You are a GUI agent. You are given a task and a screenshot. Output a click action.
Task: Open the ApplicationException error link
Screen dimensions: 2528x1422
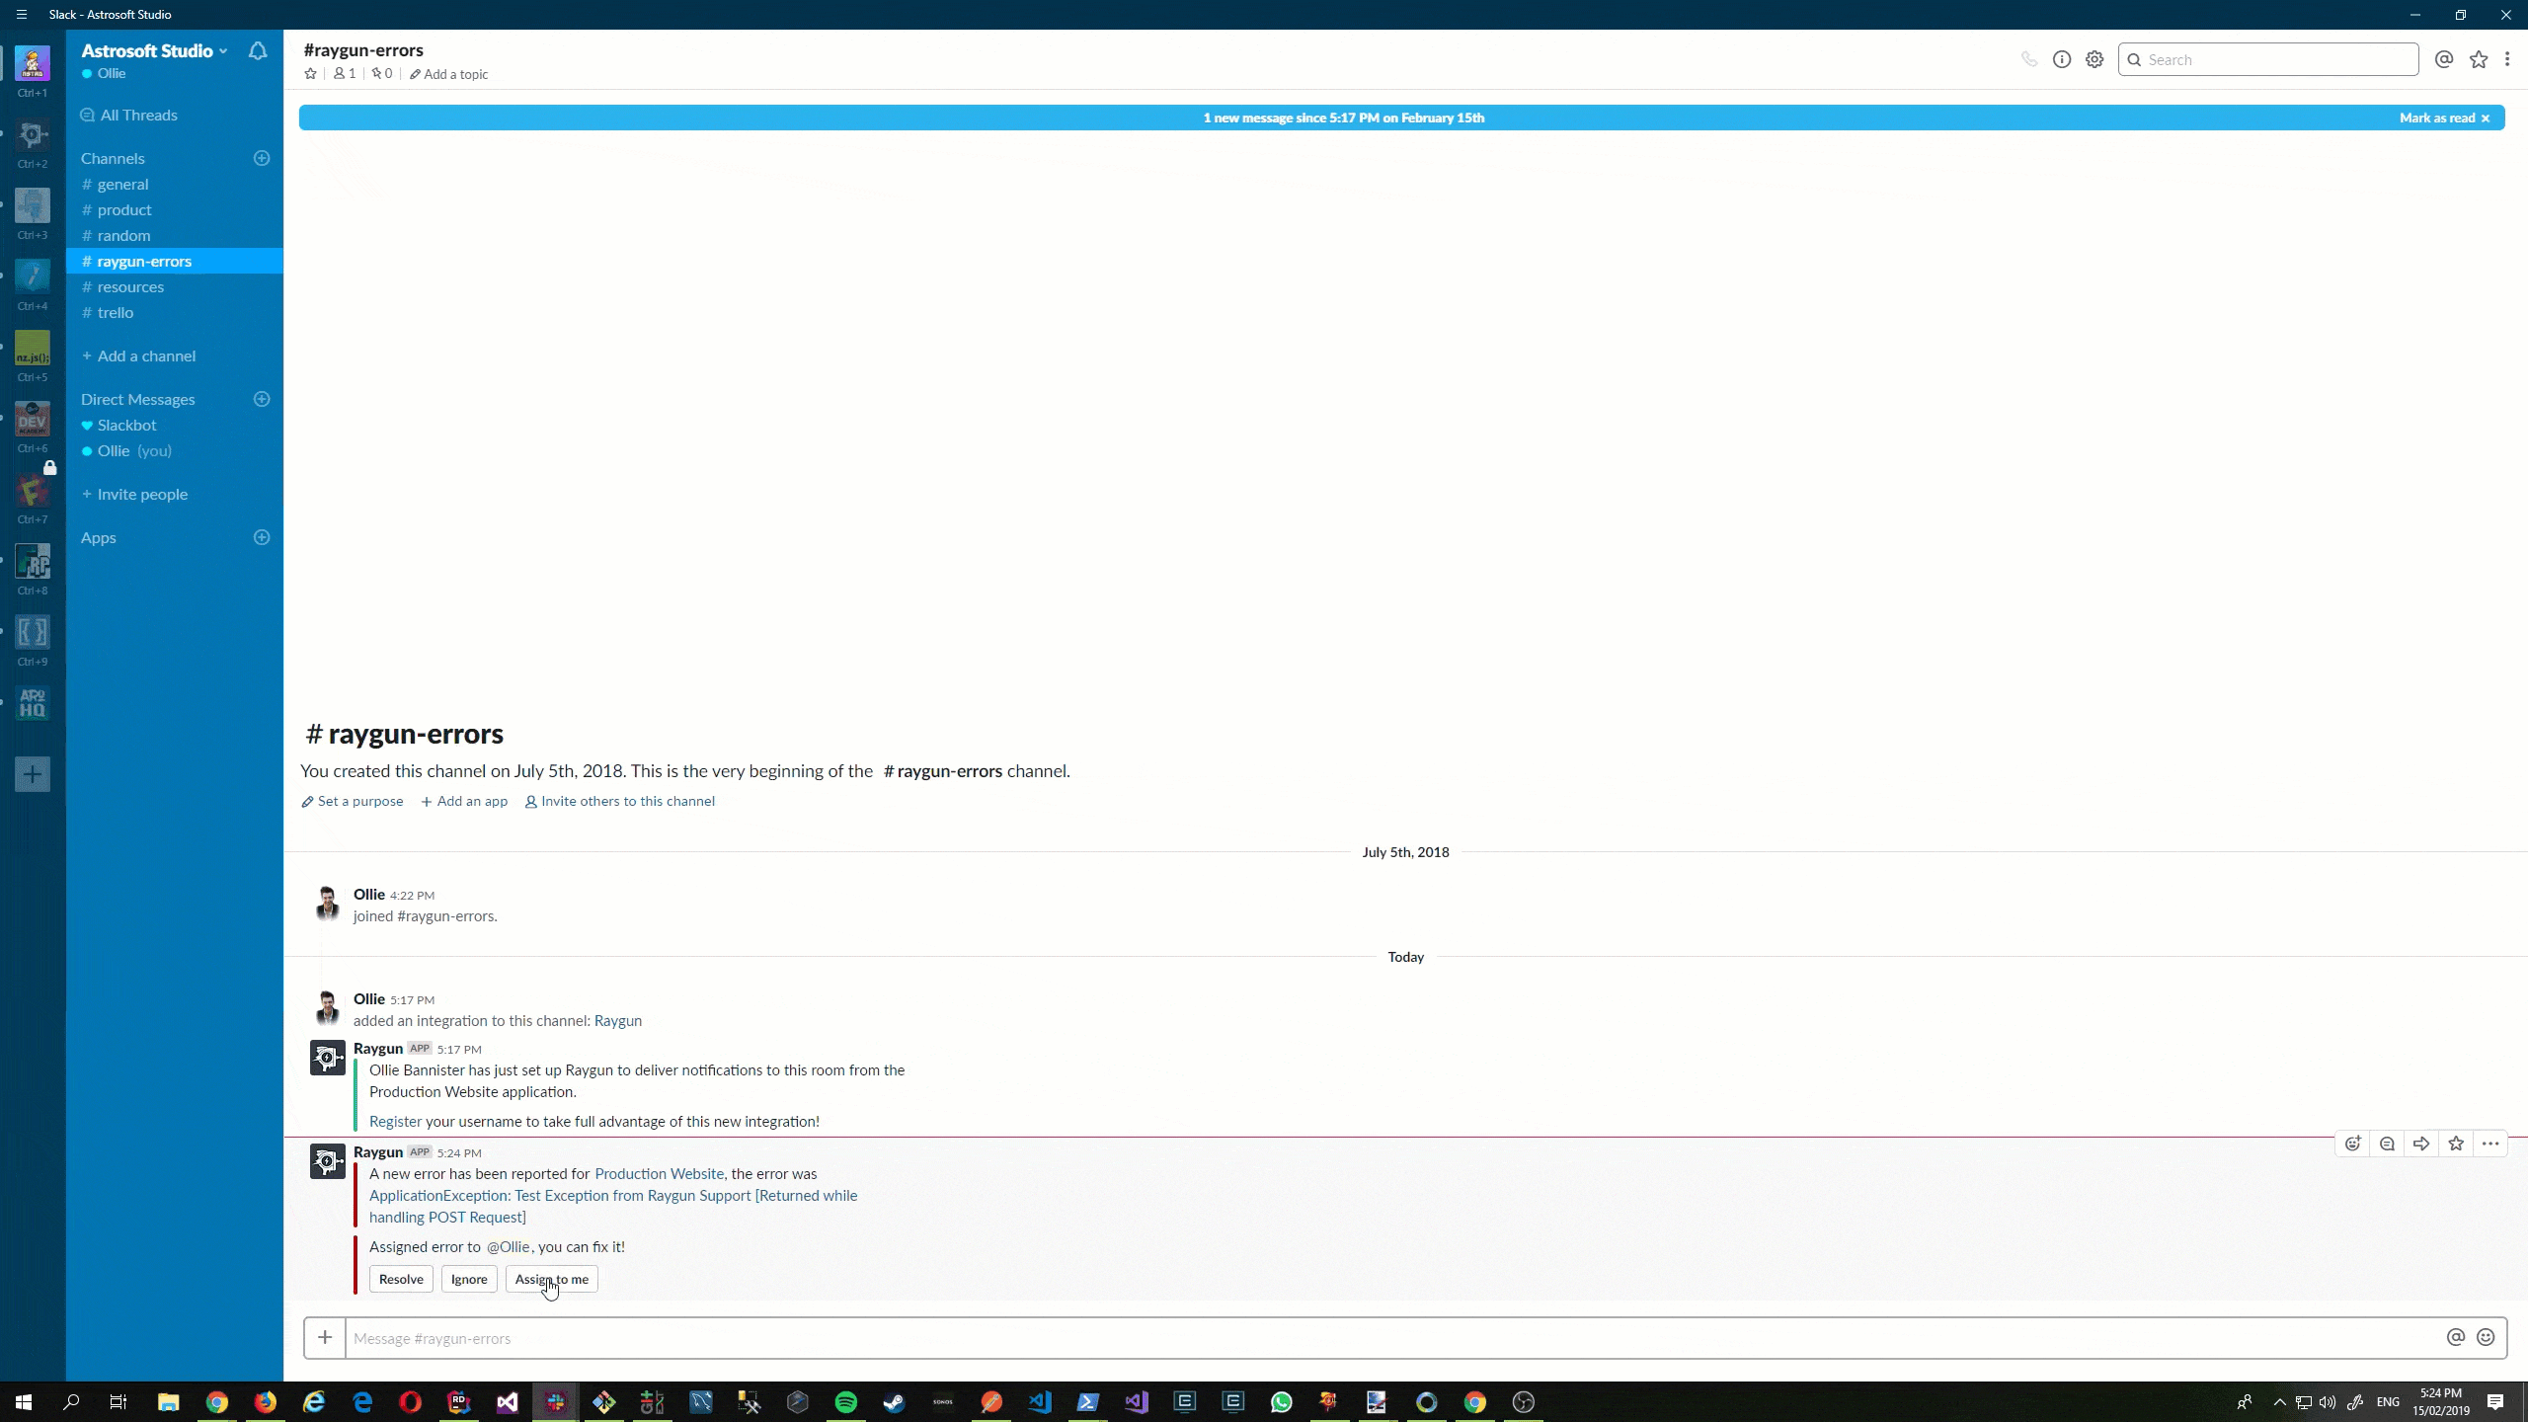click(613, 1206)
